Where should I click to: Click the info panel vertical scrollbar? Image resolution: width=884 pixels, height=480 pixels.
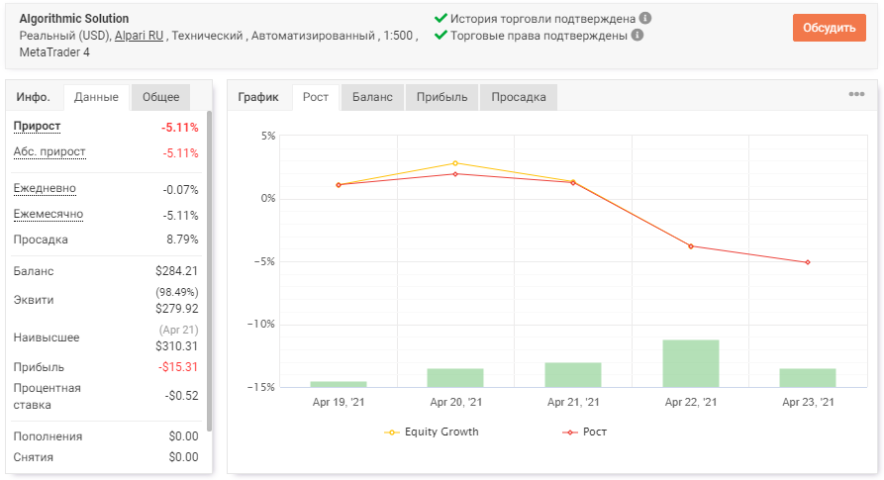pos(209,270)
